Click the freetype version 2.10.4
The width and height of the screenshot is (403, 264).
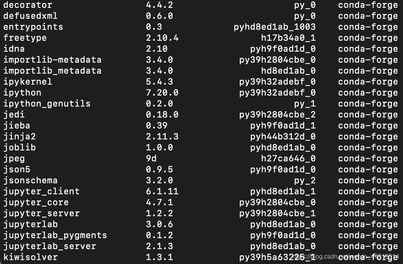click(162, 38)
